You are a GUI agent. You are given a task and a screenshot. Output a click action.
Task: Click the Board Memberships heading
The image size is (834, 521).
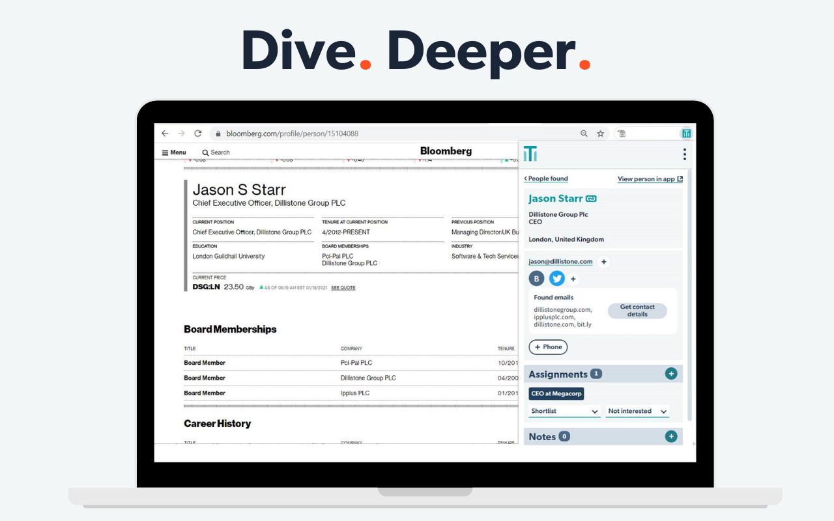231,330
